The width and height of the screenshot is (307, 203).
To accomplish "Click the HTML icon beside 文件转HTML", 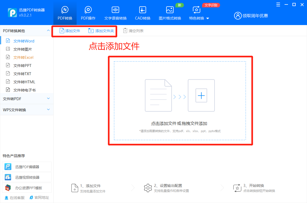I will 8,82.
